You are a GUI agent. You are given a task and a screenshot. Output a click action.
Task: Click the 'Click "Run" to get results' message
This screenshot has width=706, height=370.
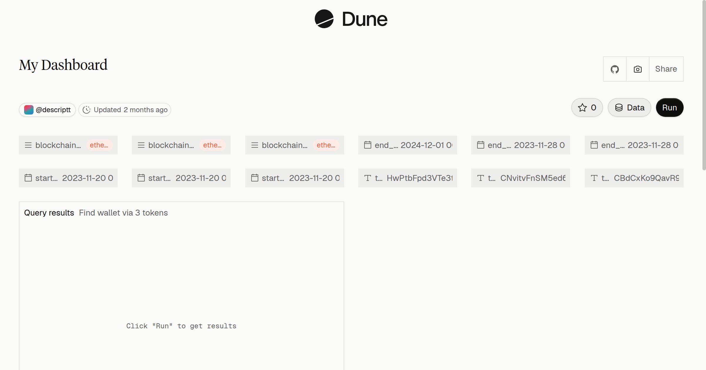pyautogui.click(x=181, y=326)
